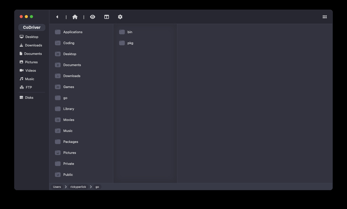Click the Music note icon in sidebar
The height and width of the screenshot is (209, 347).
21,79
